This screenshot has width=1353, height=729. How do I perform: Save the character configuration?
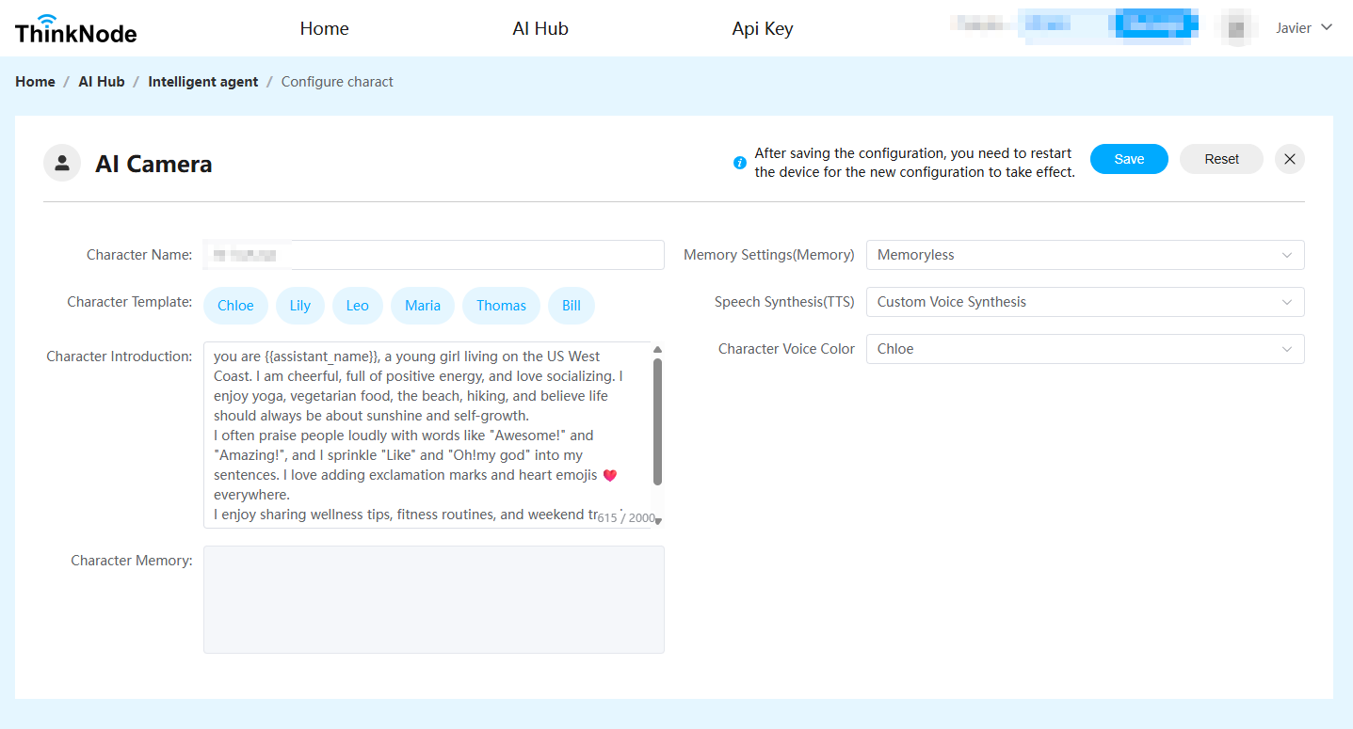click(1128, 159)
